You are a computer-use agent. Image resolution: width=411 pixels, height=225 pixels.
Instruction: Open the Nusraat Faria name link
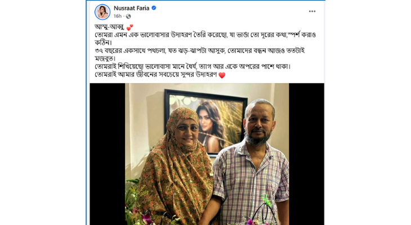[132, 8]
